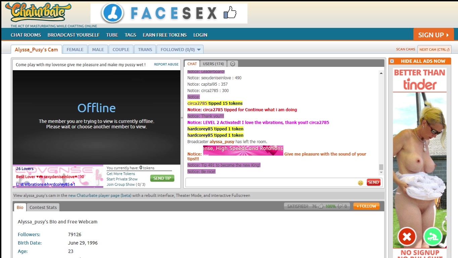This screenshot has width=458, height=258.
Task: Click the emoji smiley icon in chat box
Action: point(360,183)
